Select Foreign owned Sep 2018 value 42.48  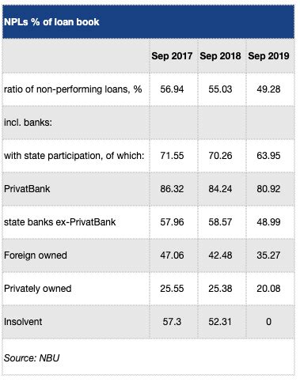point(220,255)
